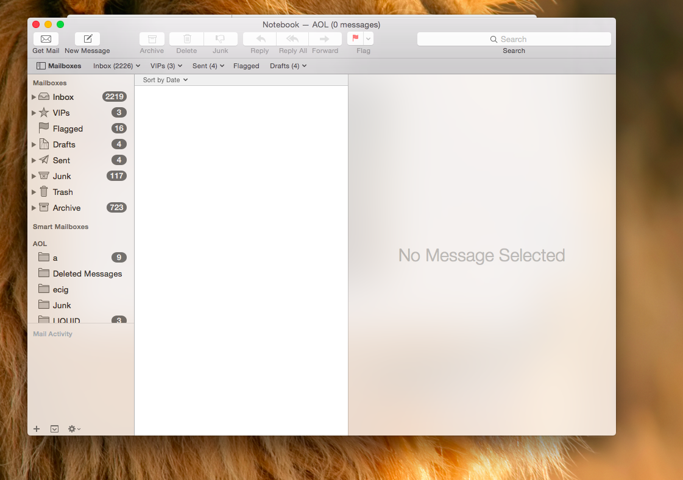Click the 16 badge on Flagged
This screenshot has width=683, height=480.
119,129
